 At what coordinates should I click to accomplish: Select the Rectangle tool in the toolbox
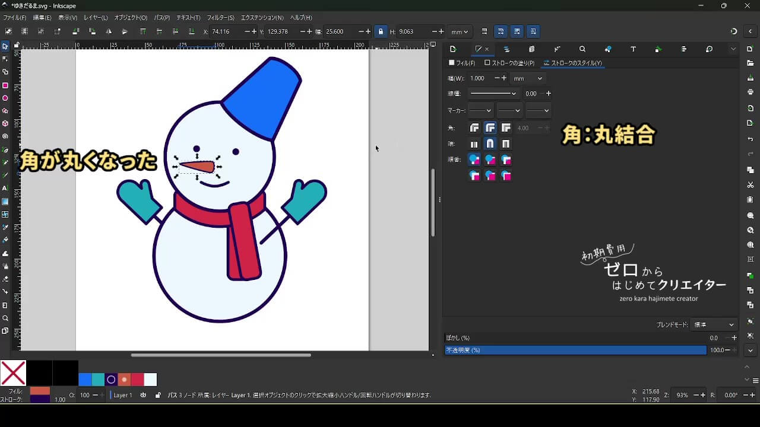(5, 85)
